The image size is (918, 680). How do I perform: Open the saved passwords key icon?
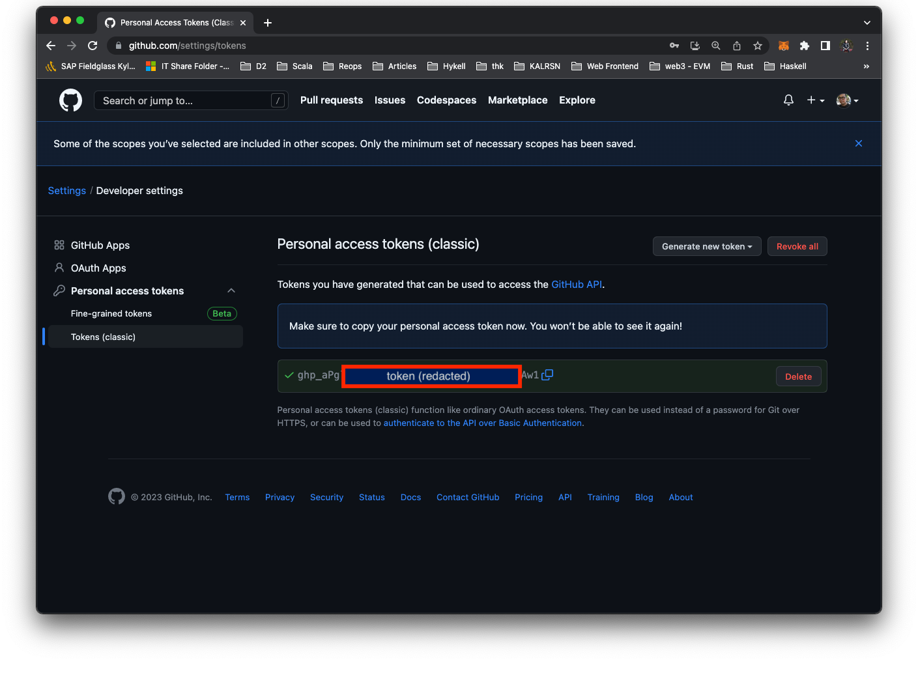pos(674,46)
